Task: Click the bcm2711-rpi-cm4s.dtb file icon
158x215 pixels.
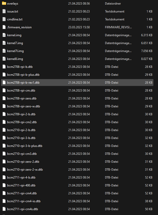Action: [x=4, y=209]
